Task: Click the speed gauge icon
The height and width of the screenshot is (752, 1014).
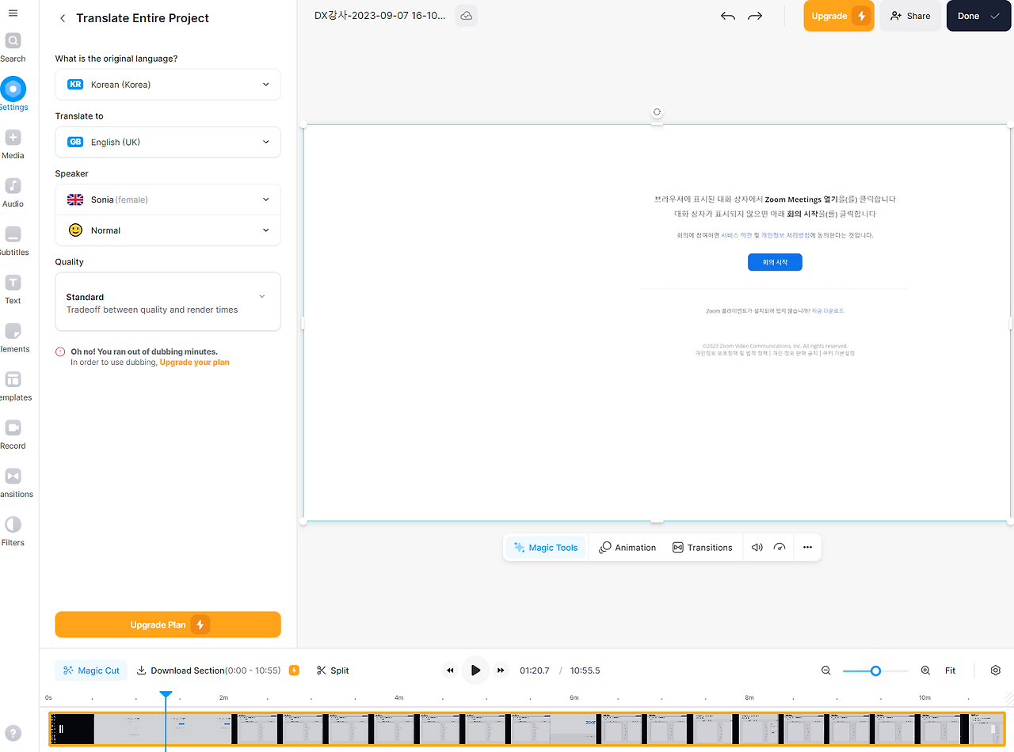Action: point(780,548)
